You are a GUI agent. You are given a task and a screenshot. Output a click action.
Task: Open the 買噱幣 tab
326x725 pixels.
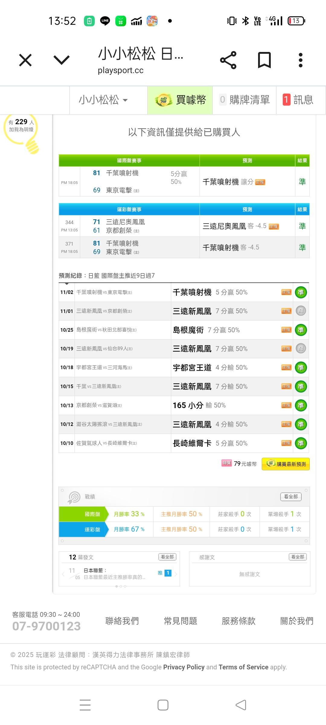coord(180,100)
